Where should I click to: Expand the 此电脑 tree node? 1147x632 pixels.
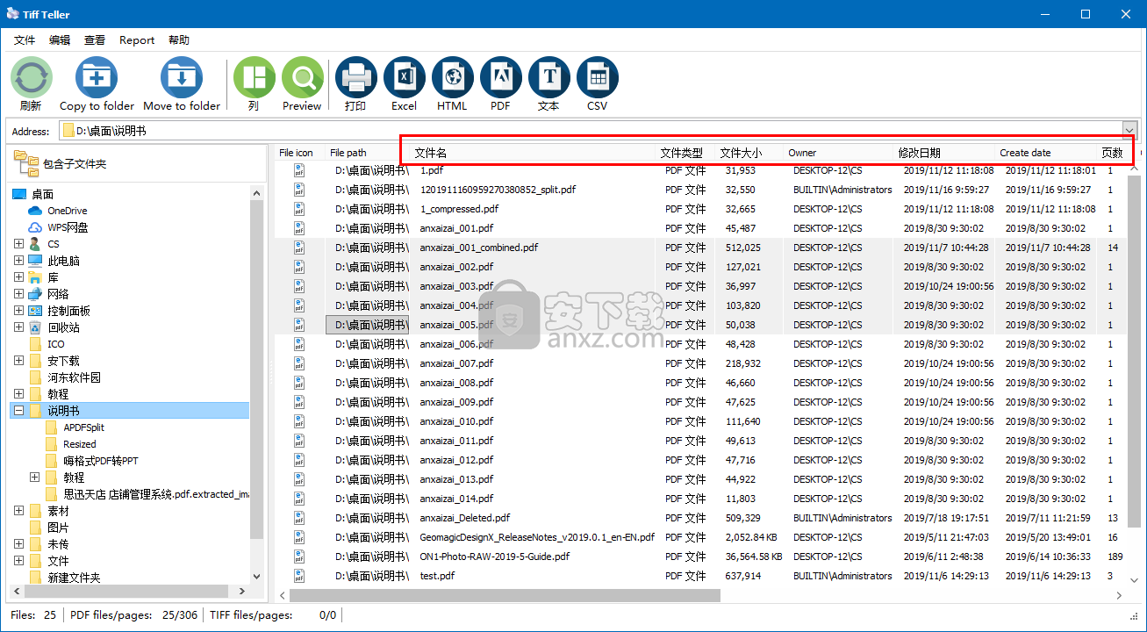(x=18, y=261)
